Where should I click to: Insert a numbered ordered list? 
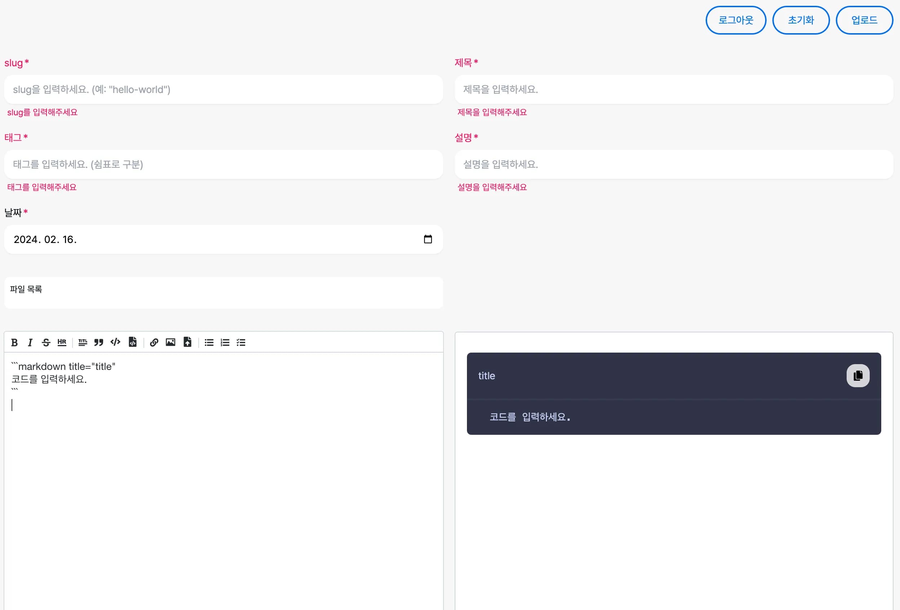[225, 342]
